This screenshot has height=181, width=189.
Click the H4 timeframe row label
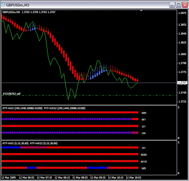pos(144,133)
